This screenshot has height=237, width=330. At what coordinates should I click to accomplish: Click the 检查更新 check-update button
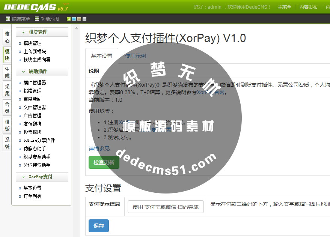point(104,162)
